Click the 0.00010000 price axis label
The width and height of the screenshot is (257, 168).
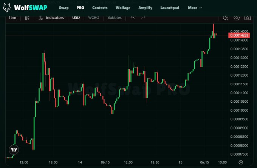click(x=239, y=110)
